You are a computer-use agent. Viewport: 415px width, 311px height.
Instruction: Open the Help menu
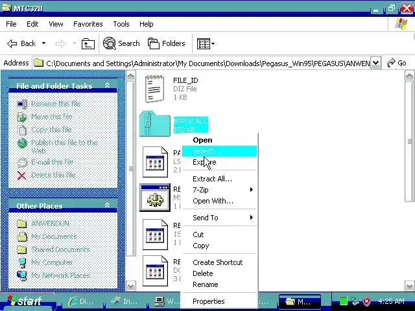tap(146, 24)
